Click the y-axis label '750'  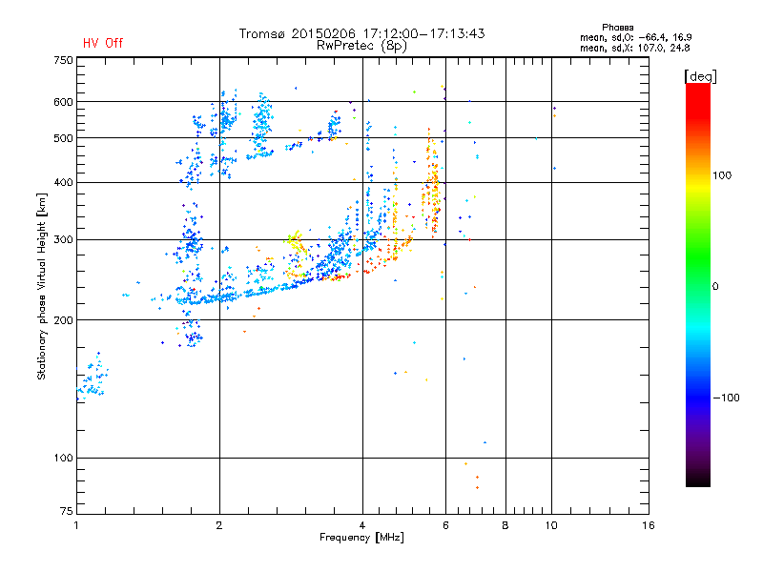(x=63, y=60)
